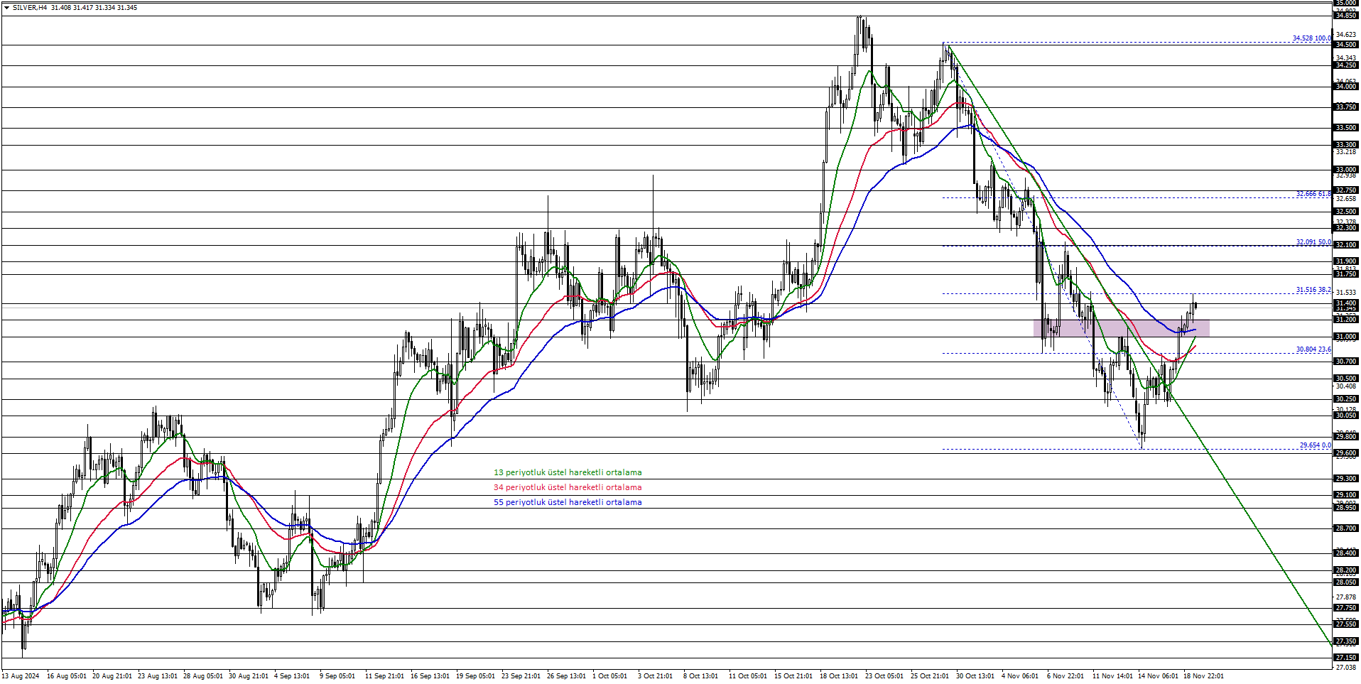Click the 31.750 horizontal line price tag

coord(1346,274)
